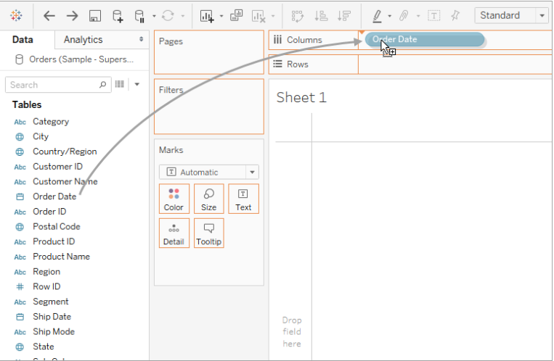Click the globe icon next to City
This screenshot has height=361, width=554.
(20, 136)
